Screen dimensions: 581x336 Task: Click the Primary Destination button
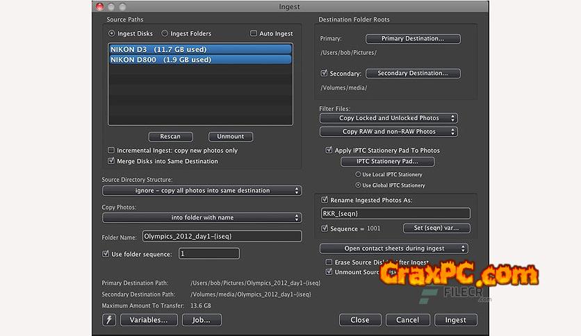tap(412, 39)
